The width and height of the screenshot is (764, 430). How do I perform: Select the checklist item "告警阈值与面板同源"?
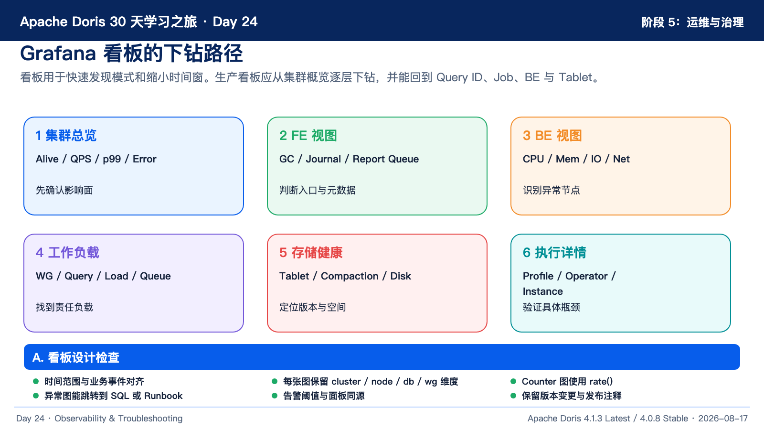coord(324,396)
